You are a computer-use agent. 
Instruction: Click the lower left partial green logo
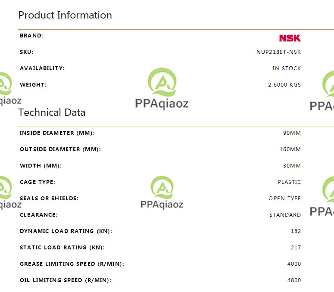[9, 193]
